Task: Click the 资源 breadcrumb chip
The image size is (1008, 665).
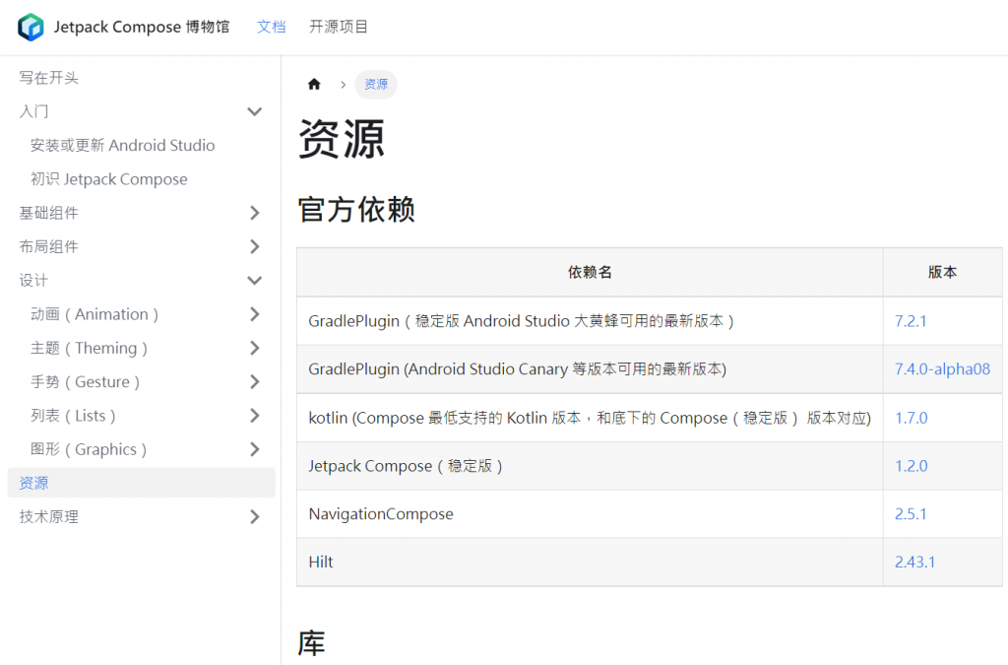Action: click(376, 85)
